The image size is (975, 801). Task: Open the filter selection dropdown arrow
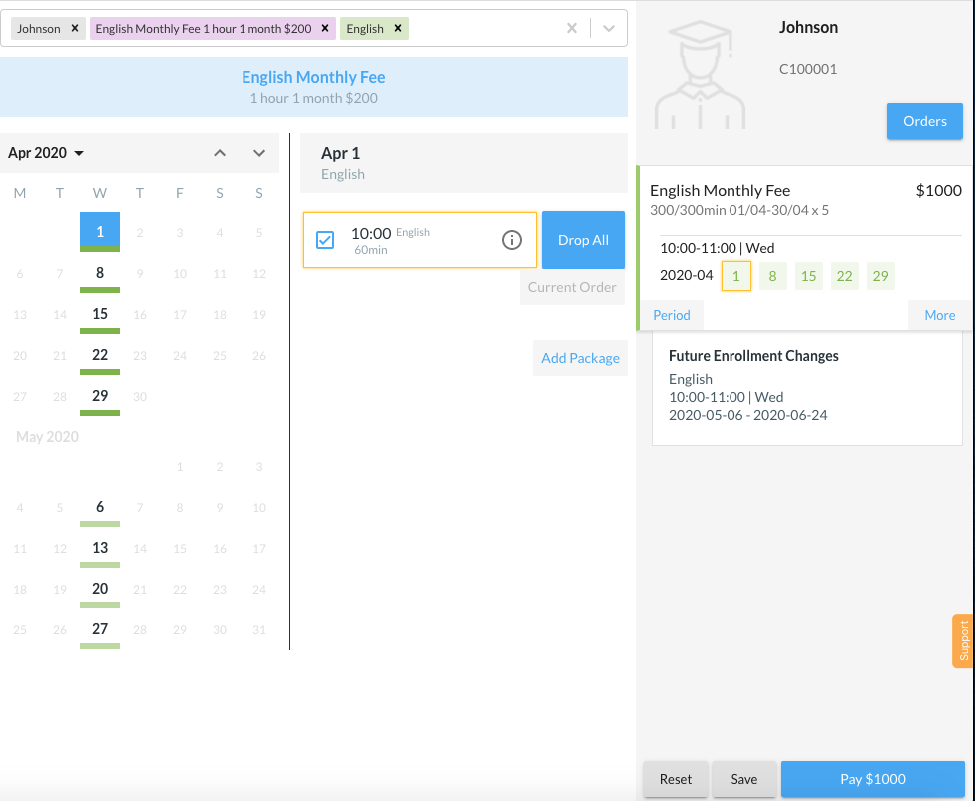coord(608,29)
